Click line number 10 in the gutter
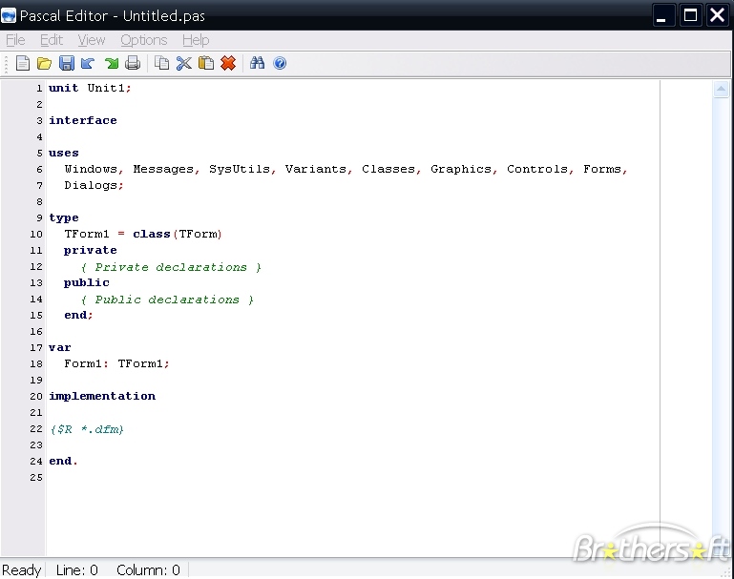Viewport: 734px width, 579px height. click(x=36, y=235)
